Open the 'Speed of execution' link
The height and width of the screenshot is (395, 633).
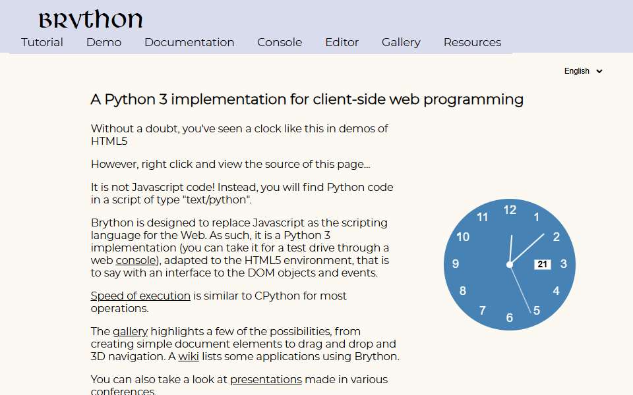140,296
